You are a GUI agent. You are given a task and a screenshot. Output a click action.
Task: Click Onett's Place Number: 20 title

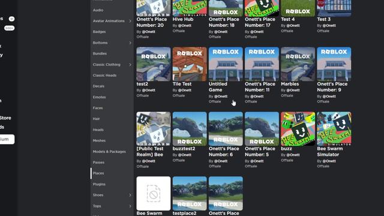point(152,22)
